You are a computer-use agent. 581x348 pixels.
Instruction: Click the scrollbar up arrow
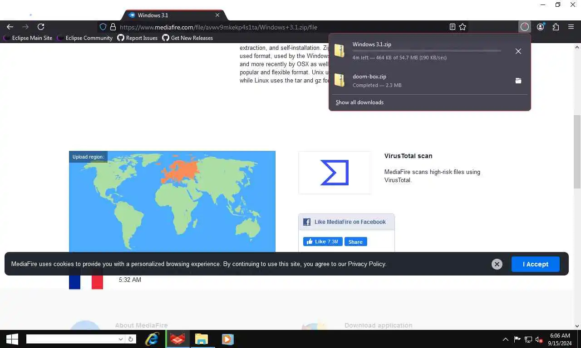[577, 47]
